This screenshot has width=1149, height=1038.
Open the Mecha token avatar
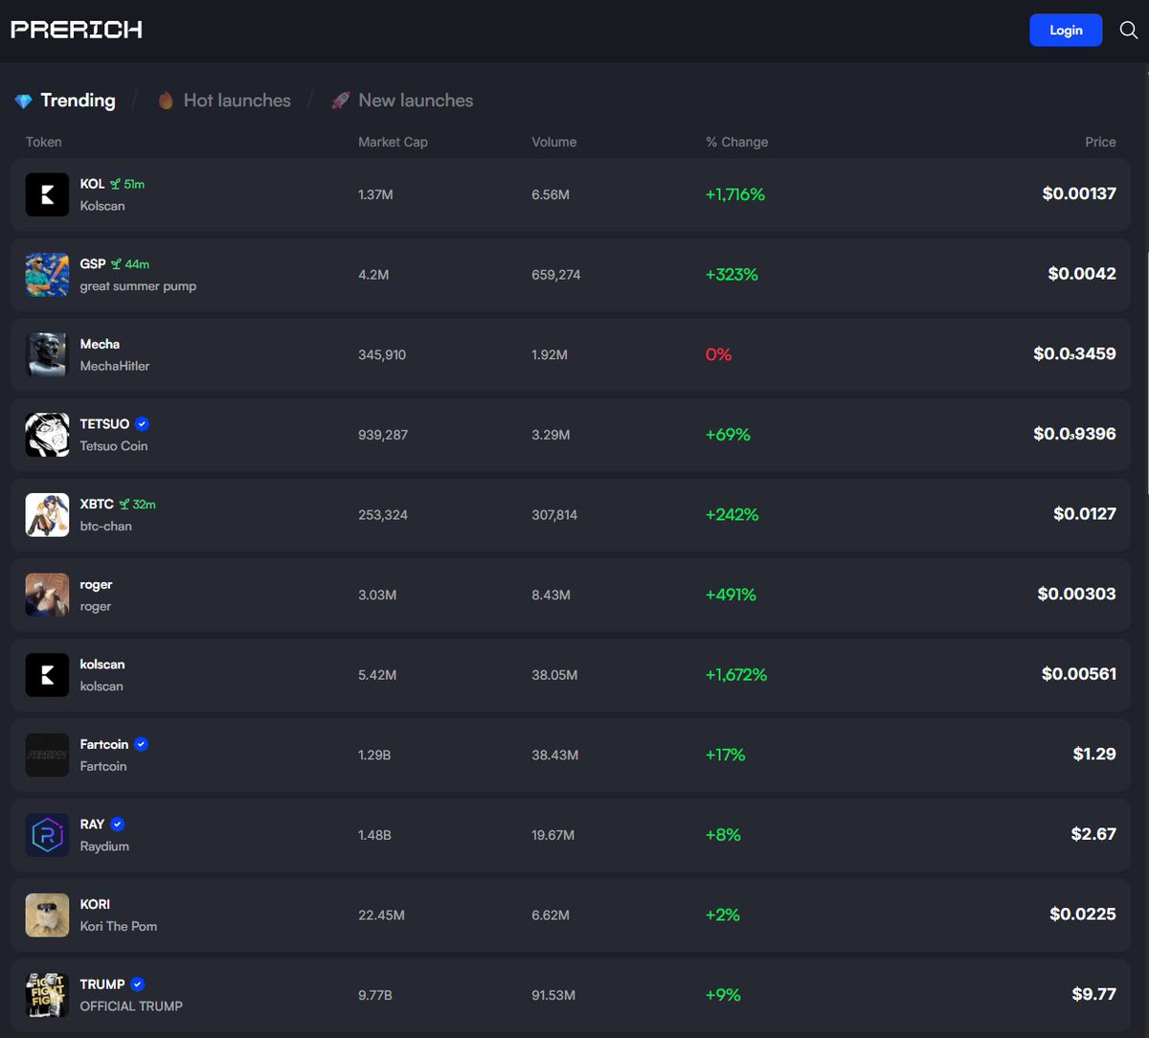click(x=47, y=354)
